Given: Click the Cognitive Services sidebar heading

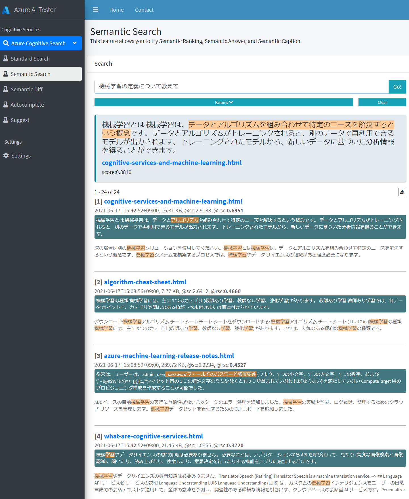Looking at the screenshot, I should [x=21, y=30].
